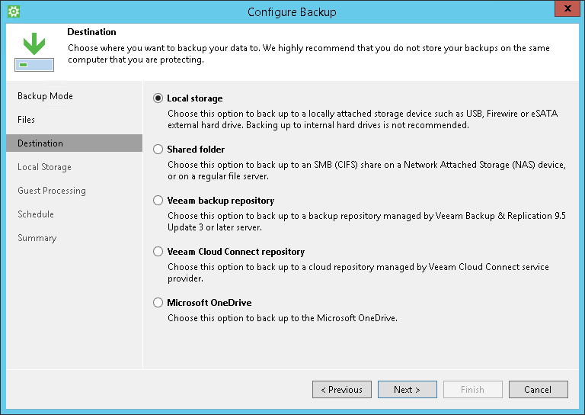This screenshot has width=585, height=415.
Task: Choose Veeam backup repository radio button
Action: click(158, 201)
